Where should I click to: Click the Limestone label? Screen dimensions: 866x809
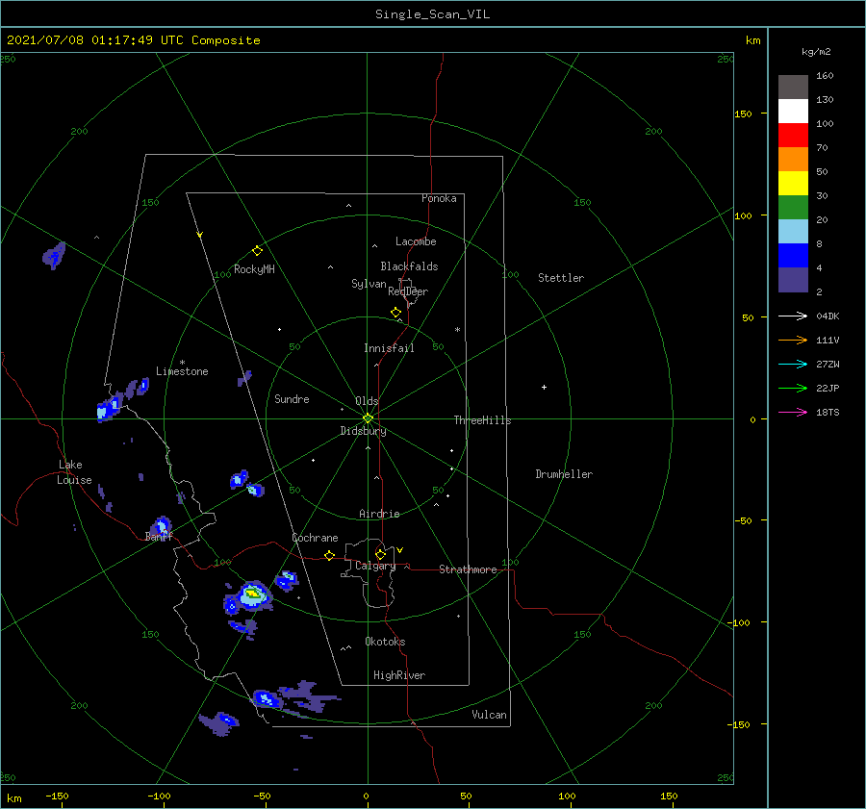[x=182, y=371]
